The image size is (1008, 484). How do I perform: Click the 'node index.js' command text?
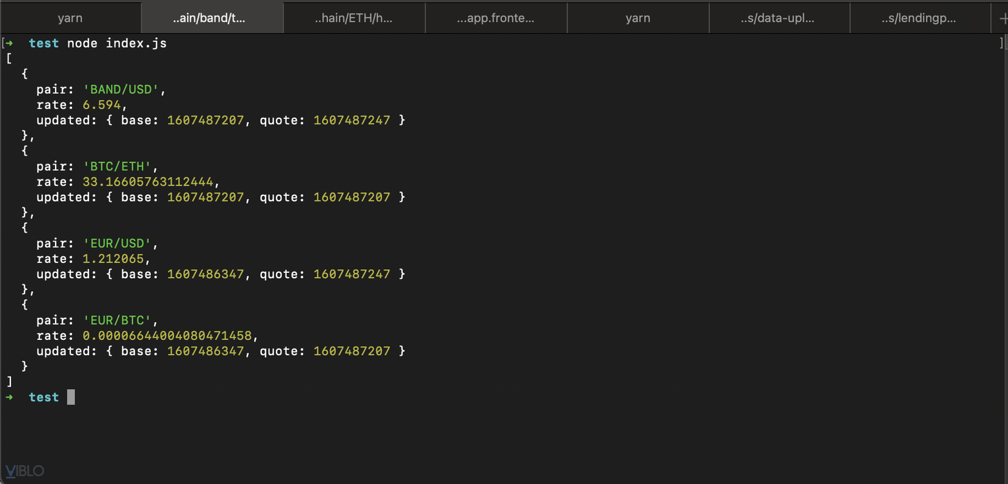click(117, 43)
